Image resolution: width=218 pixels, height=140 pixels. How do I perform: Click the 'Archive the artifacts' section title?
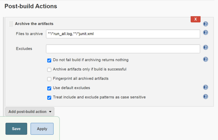point(34,24)
